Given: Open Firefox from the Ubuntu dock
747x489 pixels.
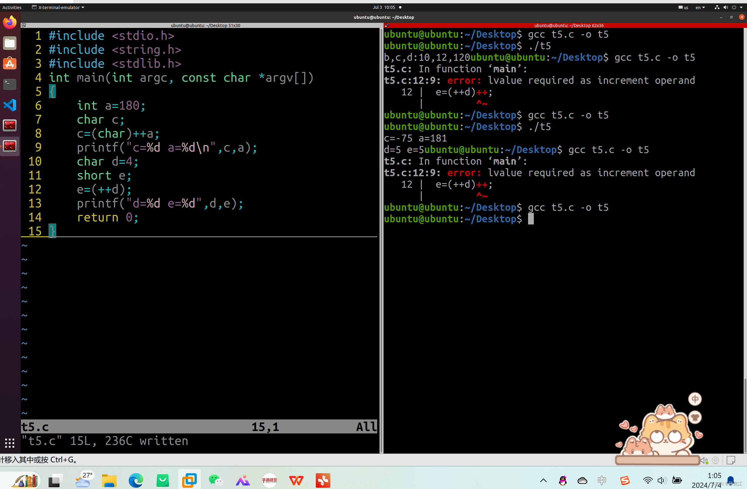Looking at the screenshot, I should 10,22.
